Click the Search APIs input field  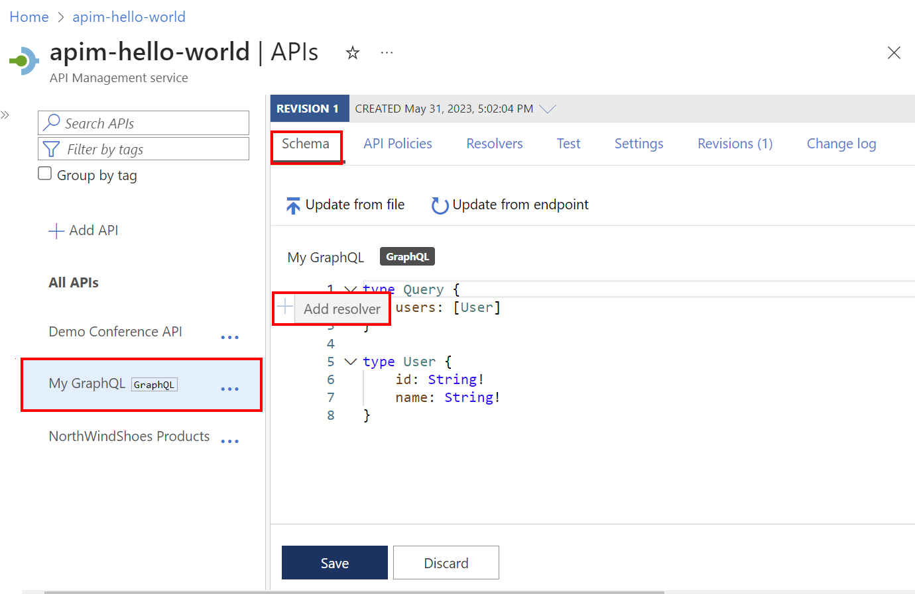point(144,123)
